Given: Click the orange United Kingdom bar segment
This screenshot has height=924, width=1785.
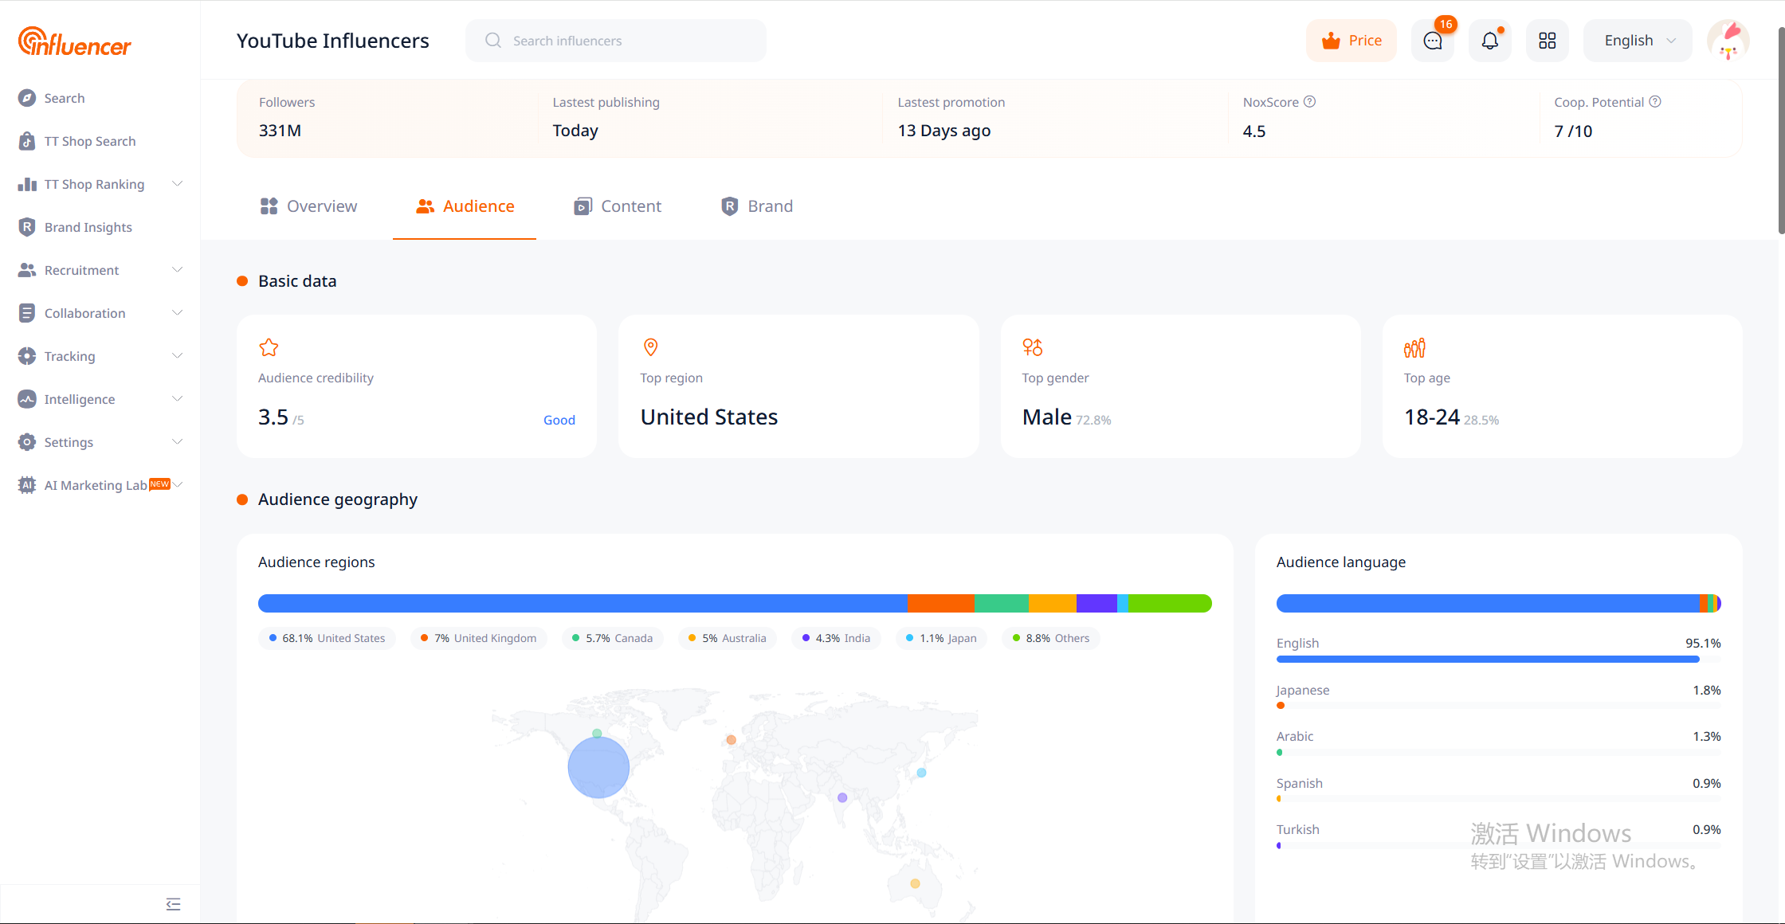Looking at the screenshot, I should coord(940,603).
